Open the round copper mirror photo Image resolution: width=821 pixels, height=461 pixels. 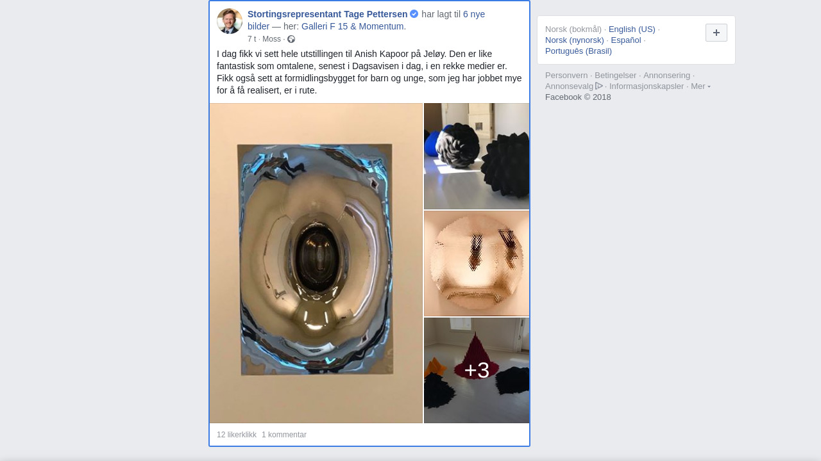[477, 263]
